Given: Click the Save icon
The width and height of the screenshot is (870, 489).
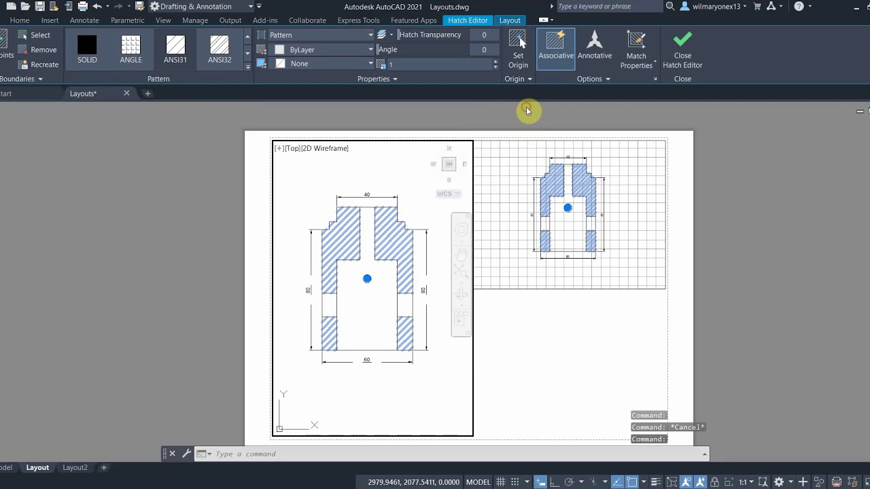Looking at the screenshot, I should pos(40,6).
